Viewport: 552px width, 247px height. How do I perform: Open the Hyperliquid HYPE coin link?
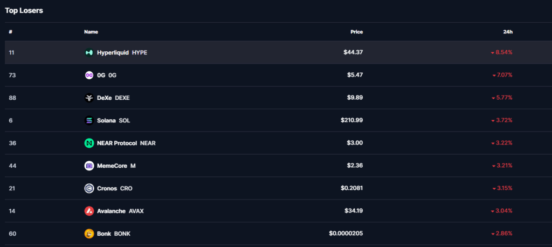(x=122, y=52)
